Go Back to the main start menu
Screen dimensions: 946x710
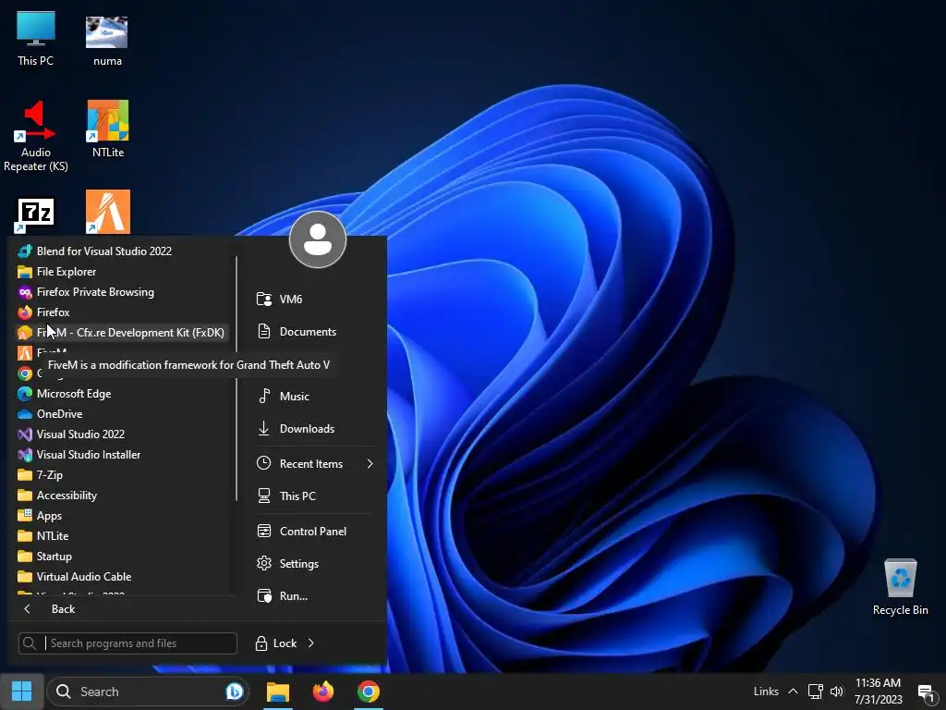coord(124,609)
